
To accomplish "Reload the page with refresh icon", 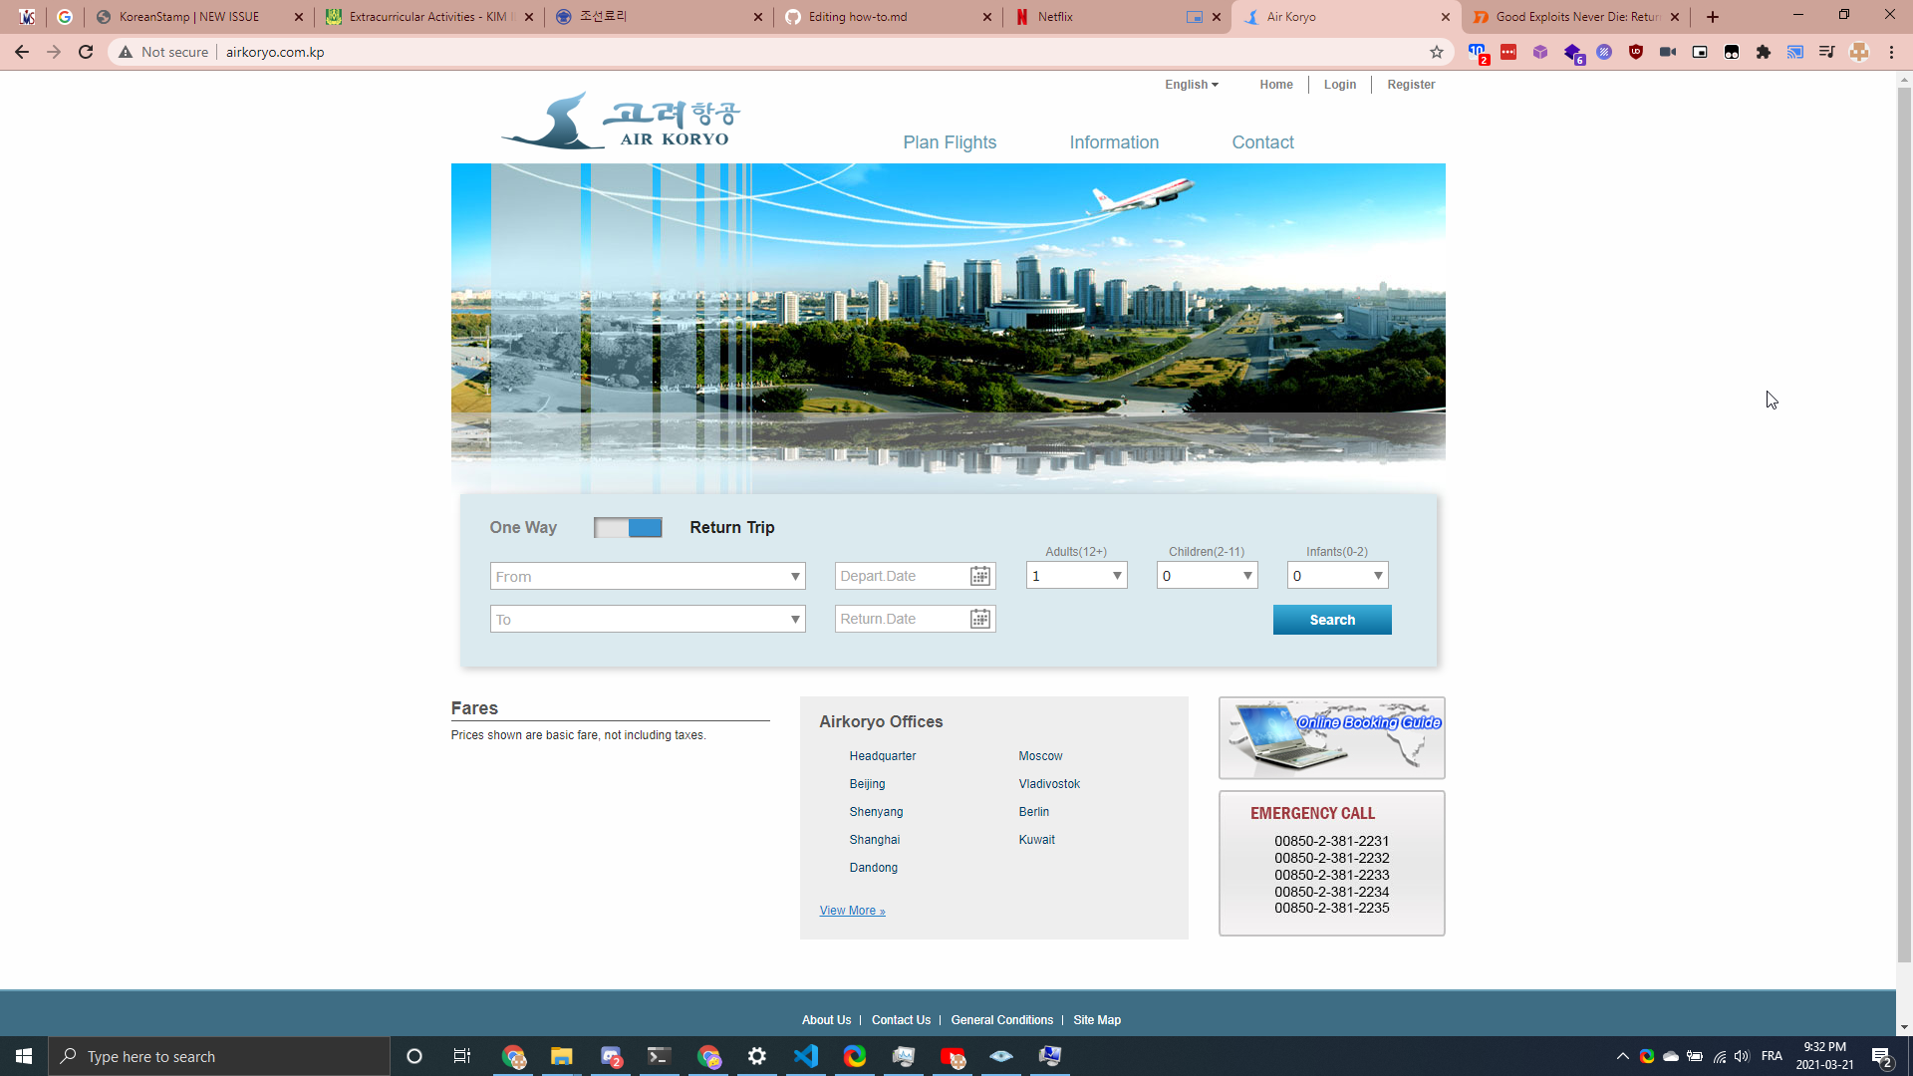I will 86,52.
